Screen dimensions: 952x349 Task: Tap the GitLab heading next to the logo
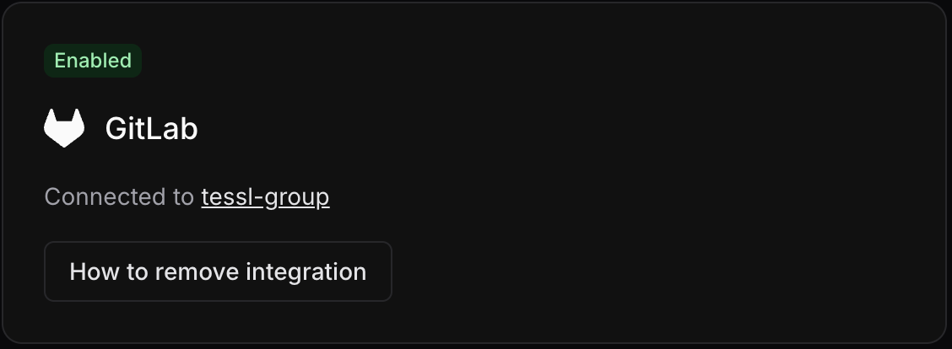pyautogui.click(x=151, y=129)
